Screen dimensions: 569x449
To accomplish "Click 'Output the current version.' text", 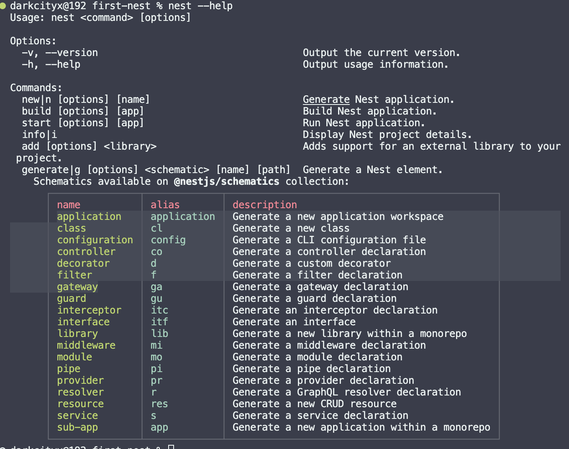I will (382, 53).
